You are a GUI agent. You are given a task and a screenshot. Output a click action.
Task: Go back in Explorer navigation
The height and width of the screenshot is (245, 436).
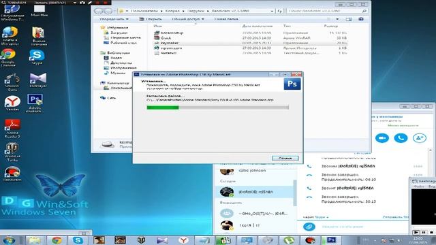tap(98, 11)
